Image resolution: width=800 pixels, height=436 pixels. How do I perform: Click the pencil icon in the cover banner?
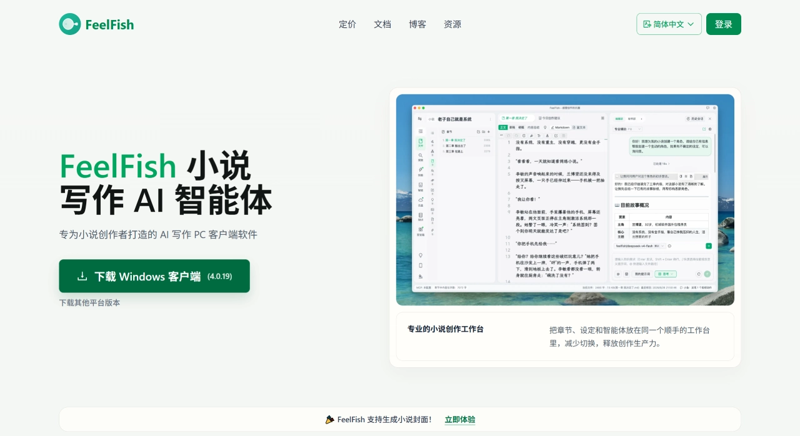329,420
